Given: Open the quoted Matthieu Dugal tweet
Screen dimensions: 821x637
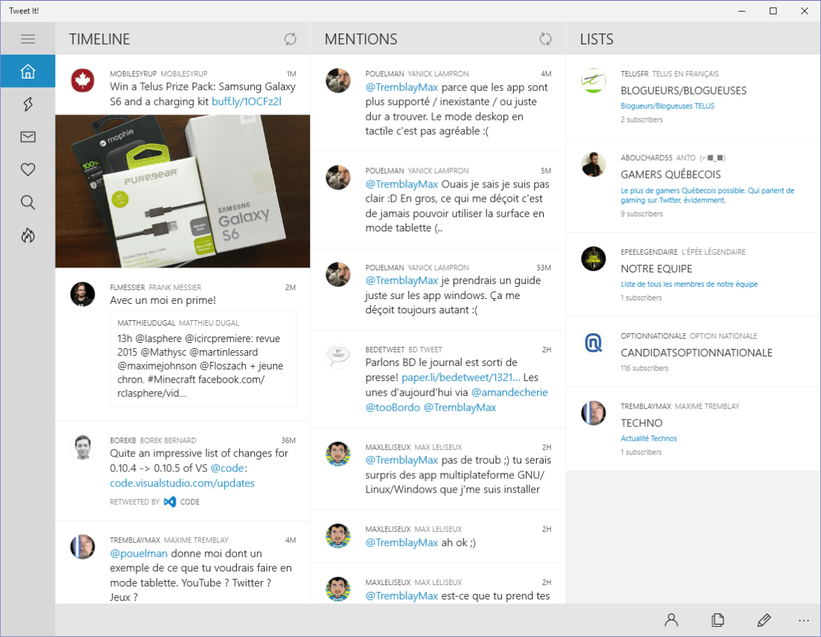Looking at the screenshot, I should tap(203, 359).
